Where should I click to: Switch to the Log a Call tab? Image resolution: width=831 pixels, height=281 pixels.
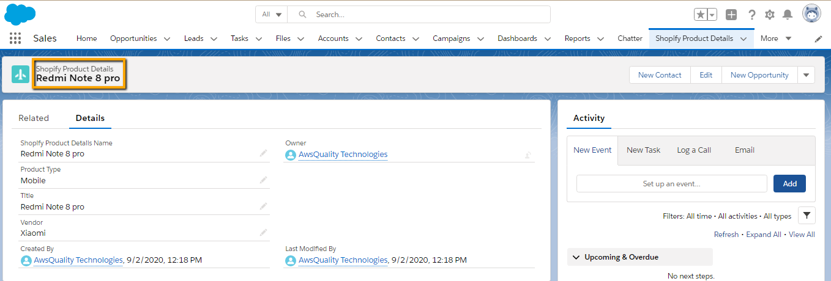[x=694, y=150]
